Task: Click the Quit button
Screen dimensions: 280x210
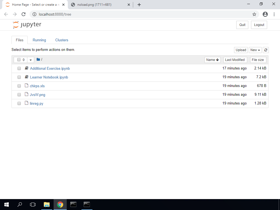Action: click(x=242, y=25)
